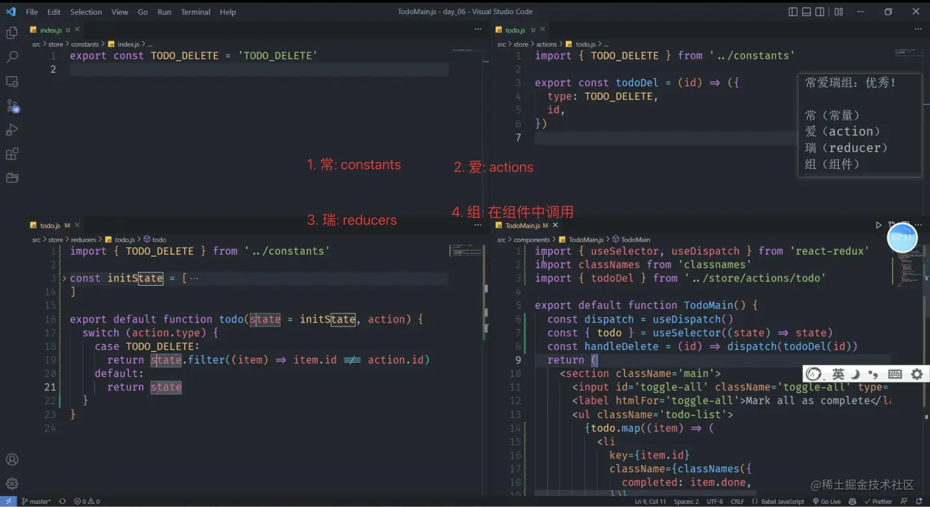930x507 pixels.
Task: Open the master* branch picker
Action: coord(36,501)
